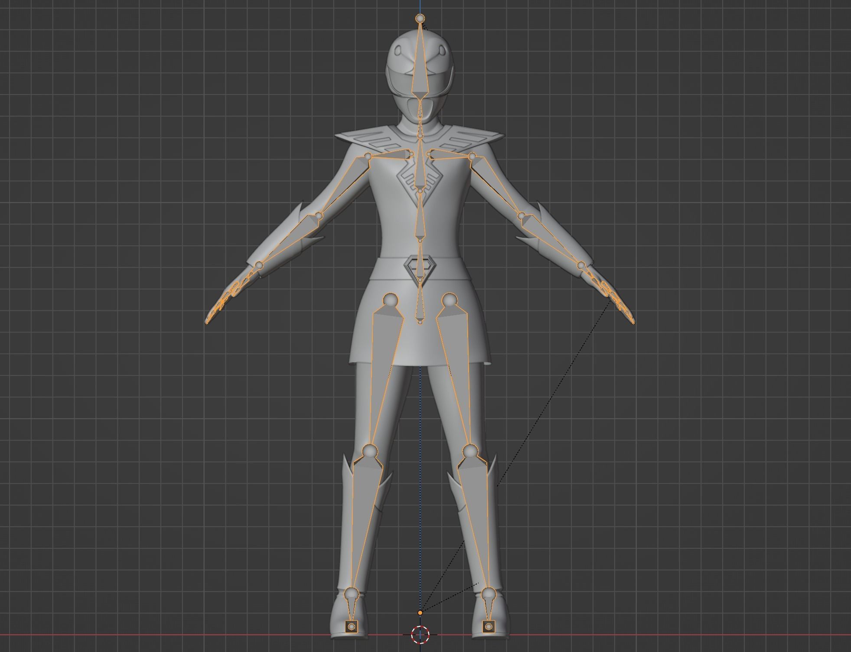Viewport: 851px width, 652px height.
Task: Click the elbow joint on the screen-right arm
Action: click(x=522, y=215)
